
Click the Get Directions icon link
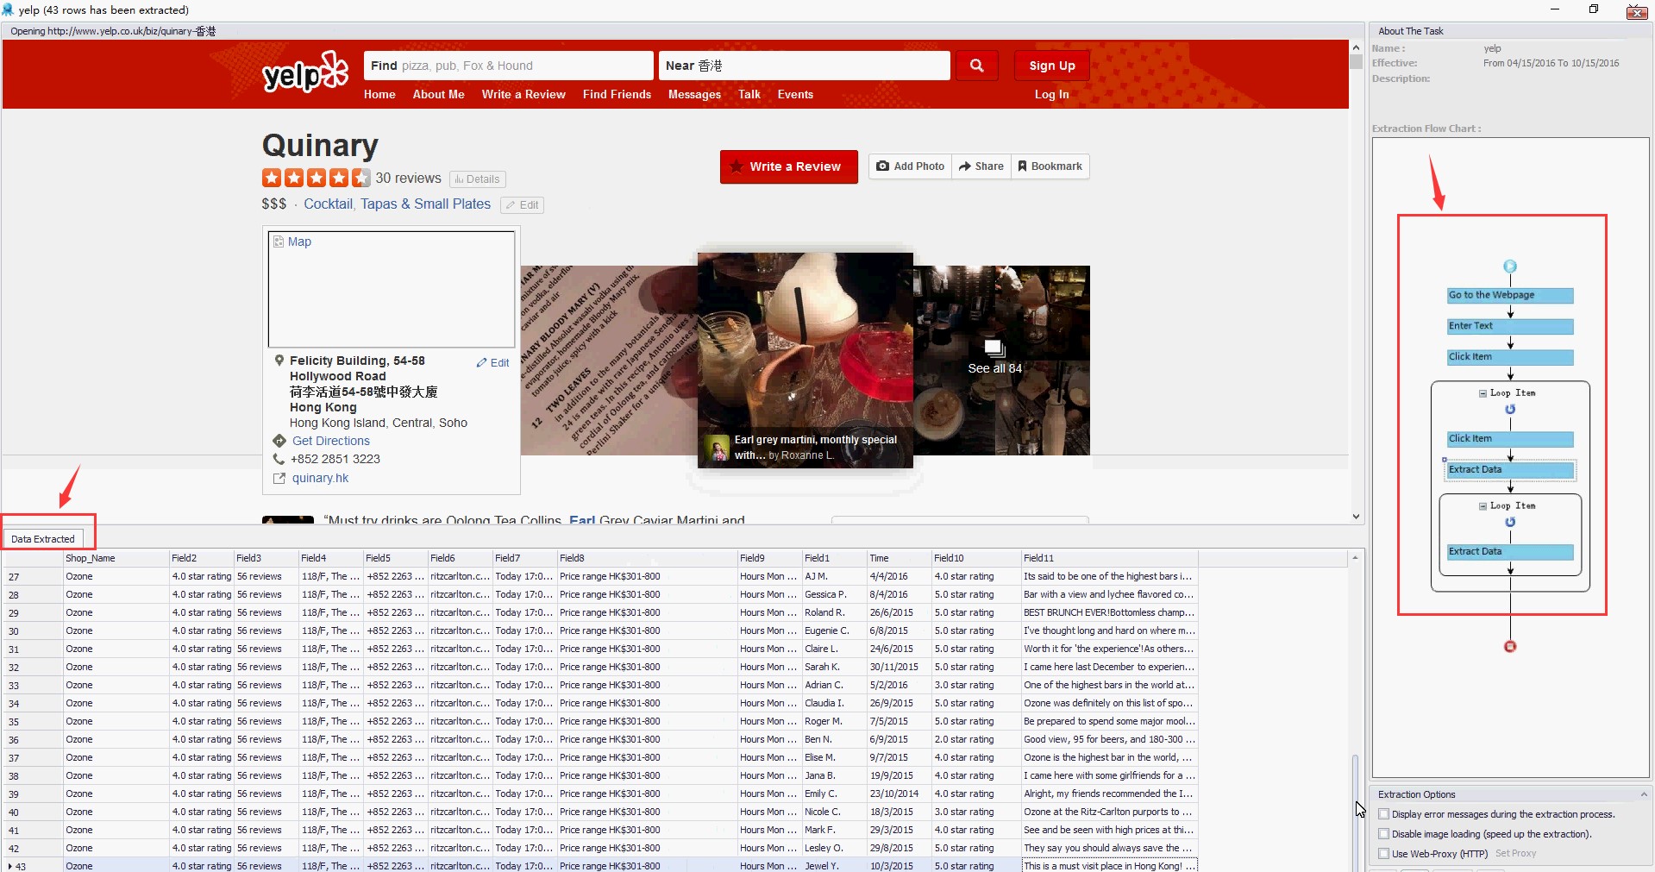click(x=279, y=441)
